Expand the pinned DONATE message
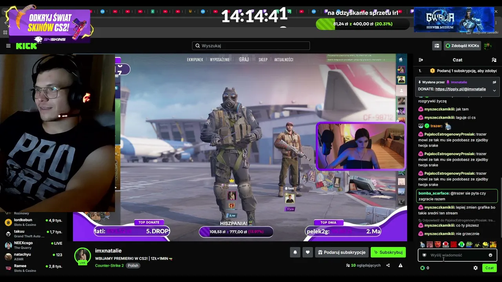 [494, 90]
